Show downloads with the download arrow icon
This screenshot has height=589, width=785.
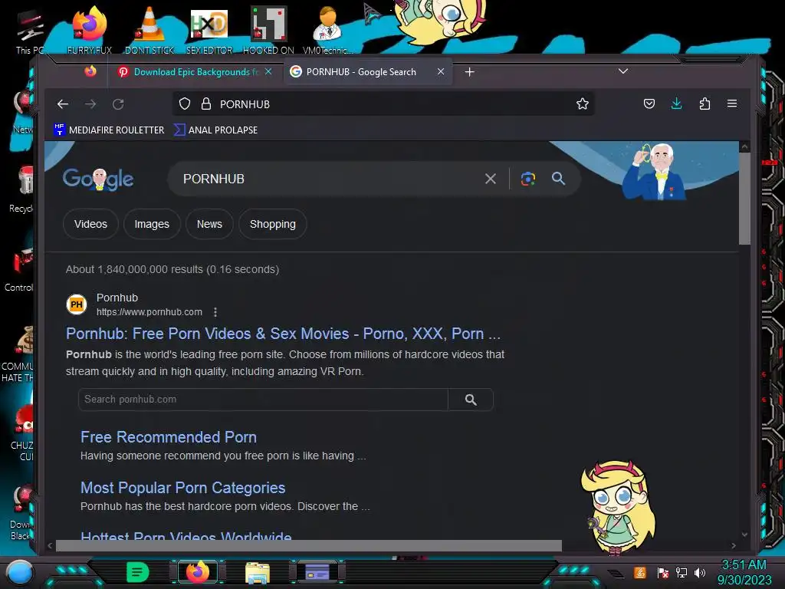click(676, 104)
